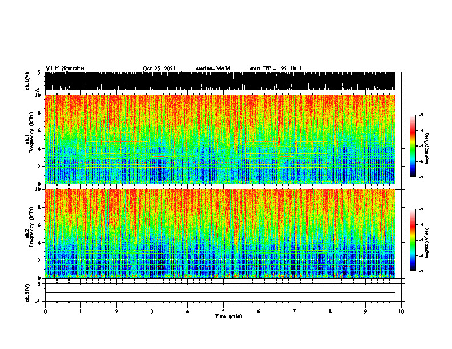Click the time axis tick label "9"

tap(365, 311)
